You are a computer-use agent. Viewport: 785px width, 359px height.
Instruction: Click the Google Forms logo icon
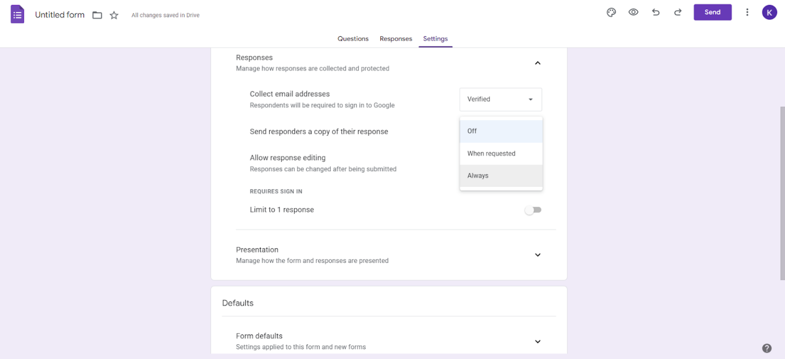(17, 14)
